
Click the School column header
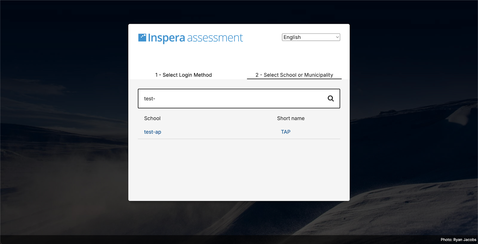point(152,118)
